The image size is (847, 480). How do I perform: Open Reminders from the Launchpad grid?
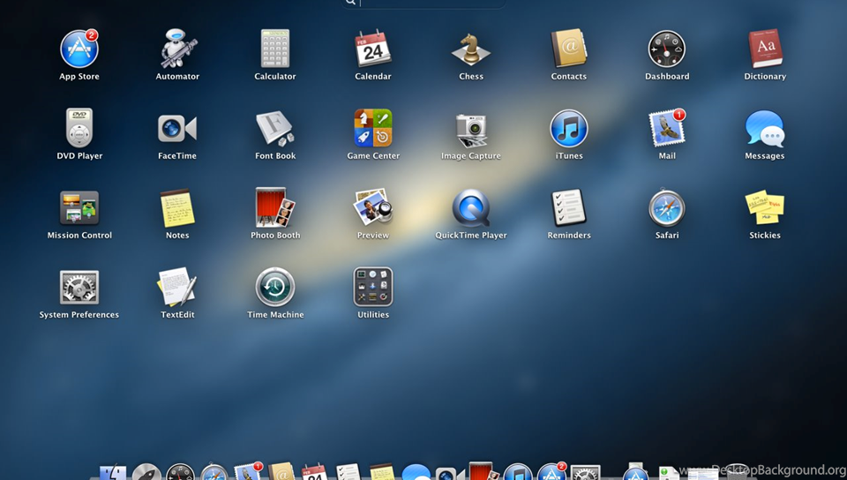pos(569,208)
